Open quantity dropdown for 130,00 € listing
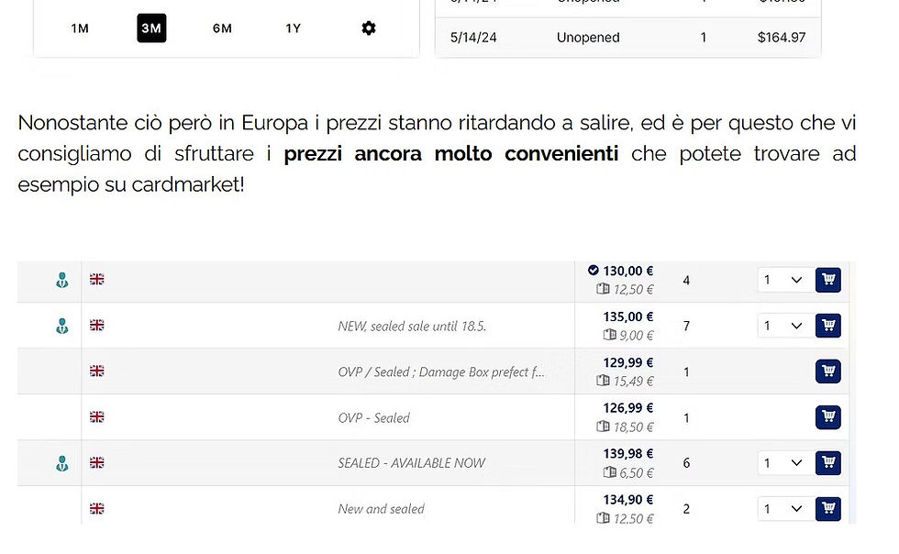This screenshot has width=899, height=554. click(x=782, y=280)
